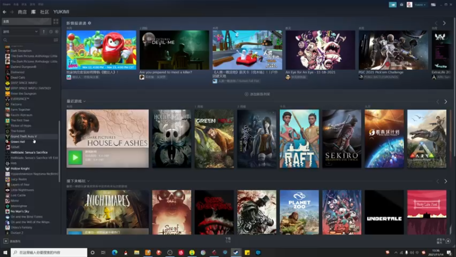Open advanced filter settings icon

(x=56, y=40)
